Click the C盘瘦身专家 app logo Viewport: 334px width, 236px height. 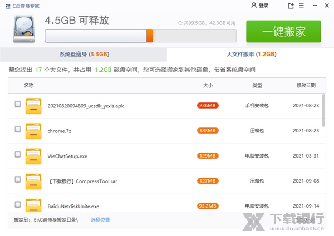(x=8, y=6)
